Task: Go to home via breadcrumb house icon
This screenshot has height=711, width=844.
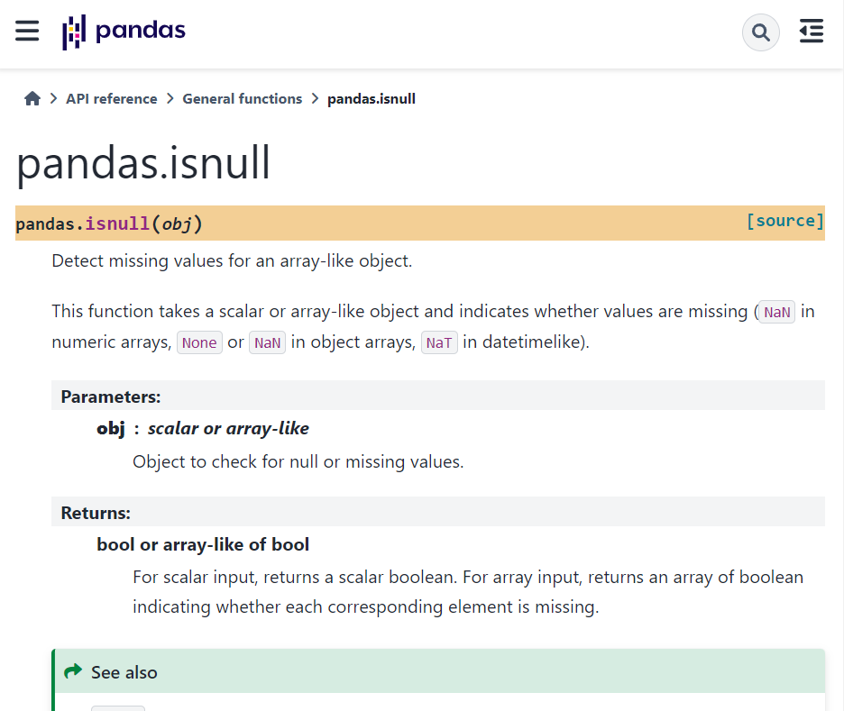Action: [32, 98]
